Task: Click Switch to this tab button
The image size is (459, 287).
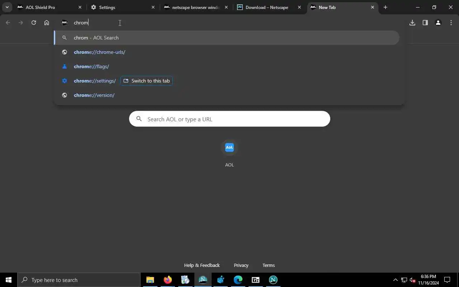Action: coord(146,81)
